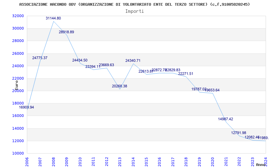Viewport: 269px width, 168px height.
Task: Click the 22613.87 data label
Action: tap(146, 72)
